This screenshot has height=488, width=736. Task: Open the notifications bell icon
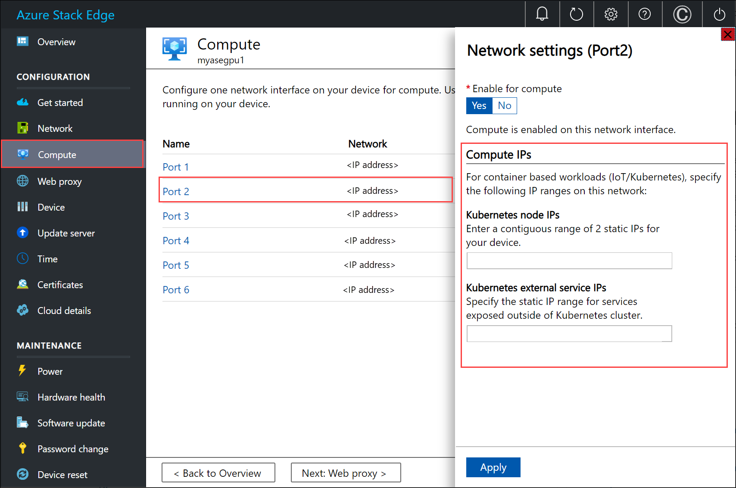tap(542, 14)
